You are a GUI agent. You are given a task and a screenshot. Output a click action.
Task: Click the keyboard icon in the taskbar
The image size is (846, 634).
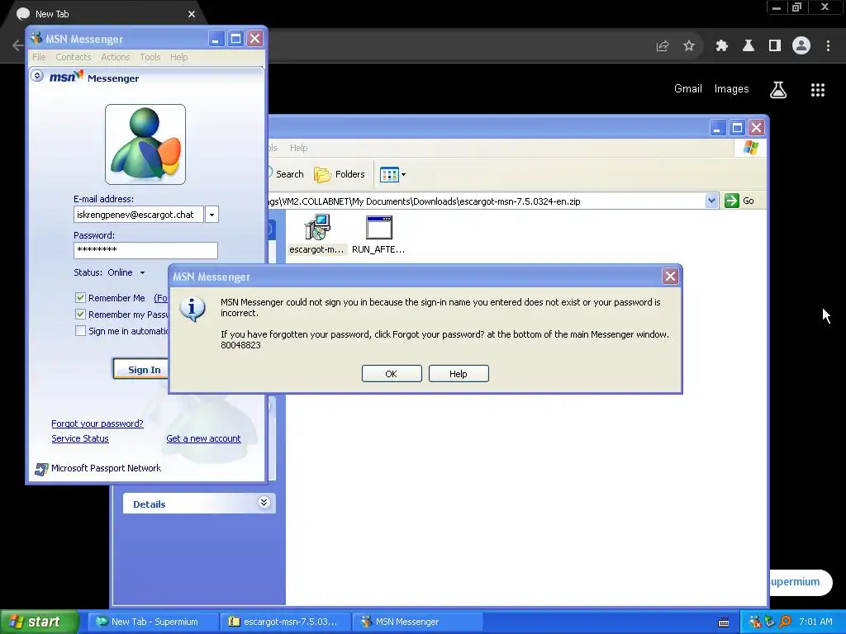(724, 622)
